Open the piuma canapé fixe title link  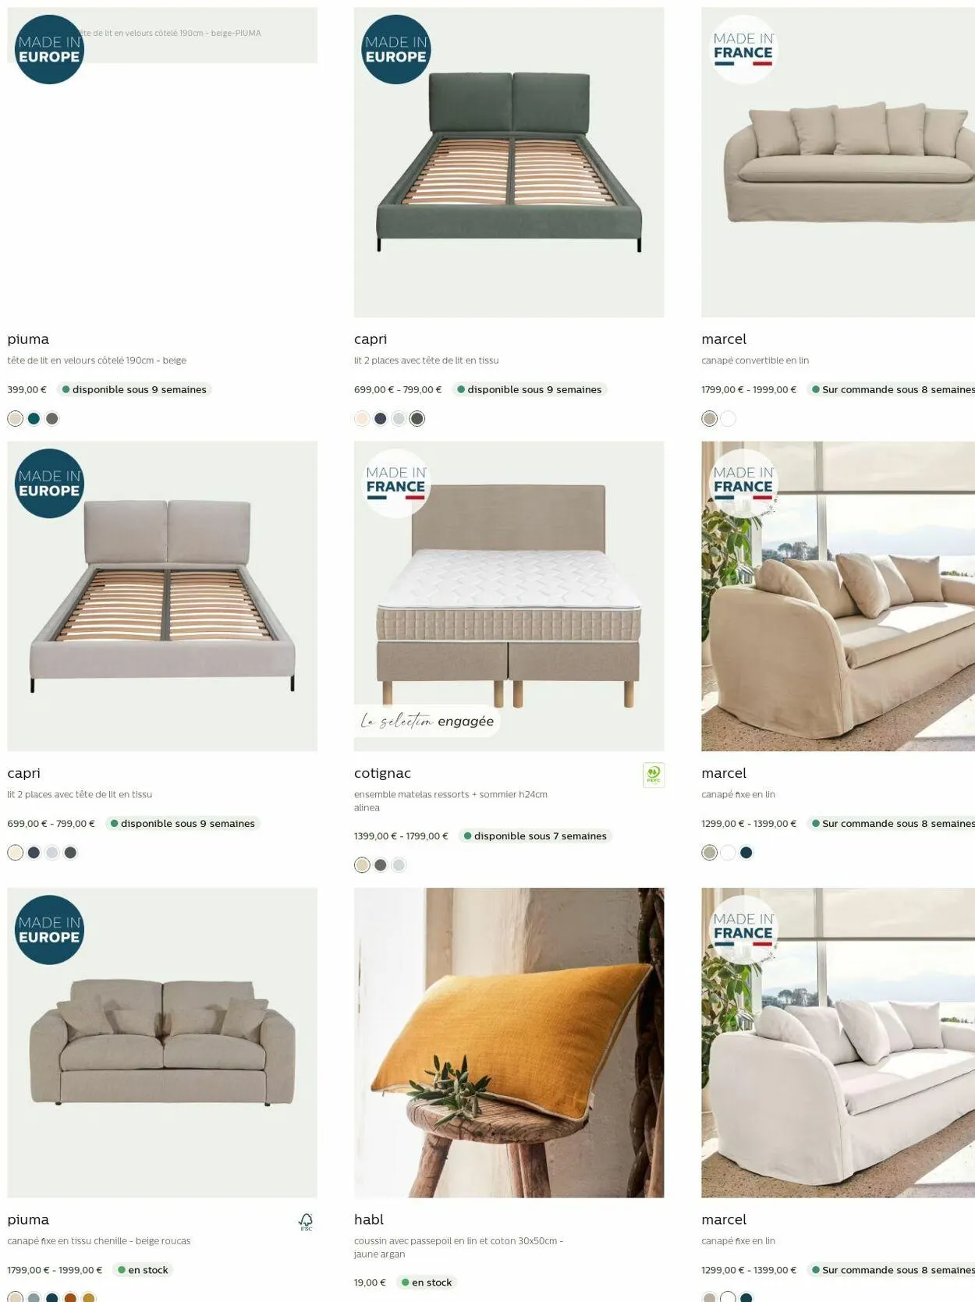[x=28, y=1219]
